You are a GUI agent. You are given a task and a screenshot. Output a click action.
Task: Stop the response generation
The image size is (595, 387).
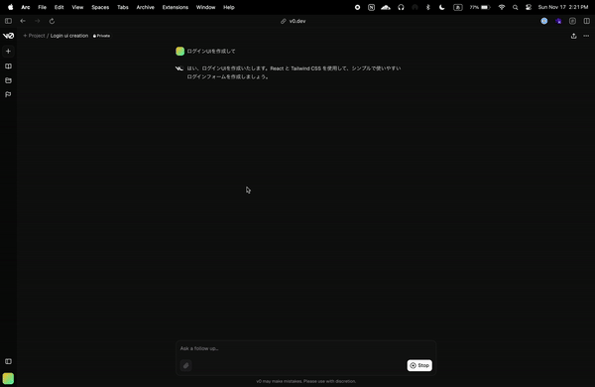coord(419,365)
